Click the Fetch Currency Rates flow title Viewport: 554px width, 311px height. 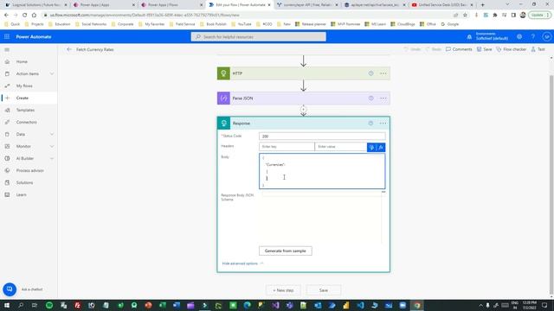click(x=94, y=50)
